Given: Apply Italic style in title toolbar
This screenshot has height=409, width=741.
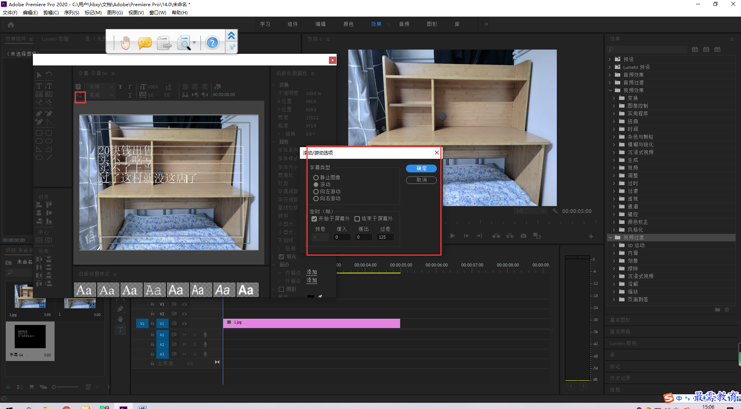Looking at the screenshot, I should [x=130, y=87].
